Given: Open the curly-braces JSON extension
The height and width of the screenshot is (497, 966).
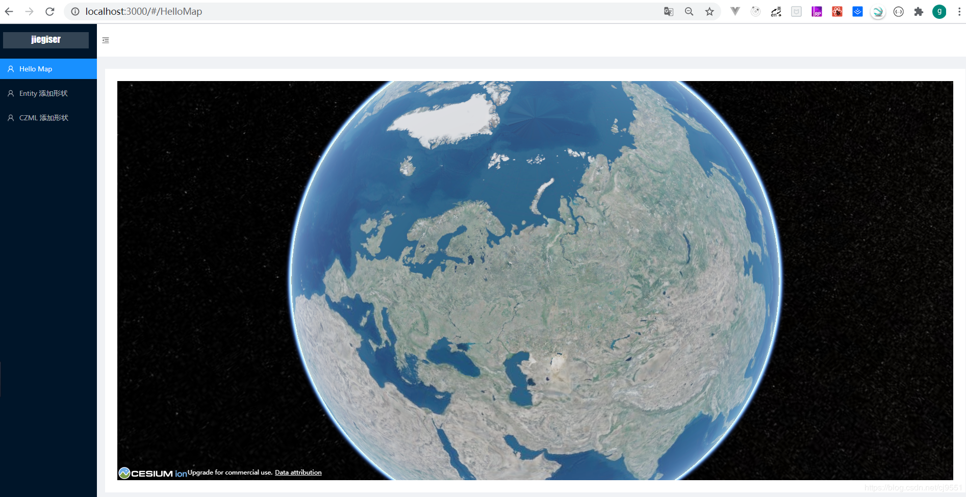Looking at the screenshot, I should point(899,11).
